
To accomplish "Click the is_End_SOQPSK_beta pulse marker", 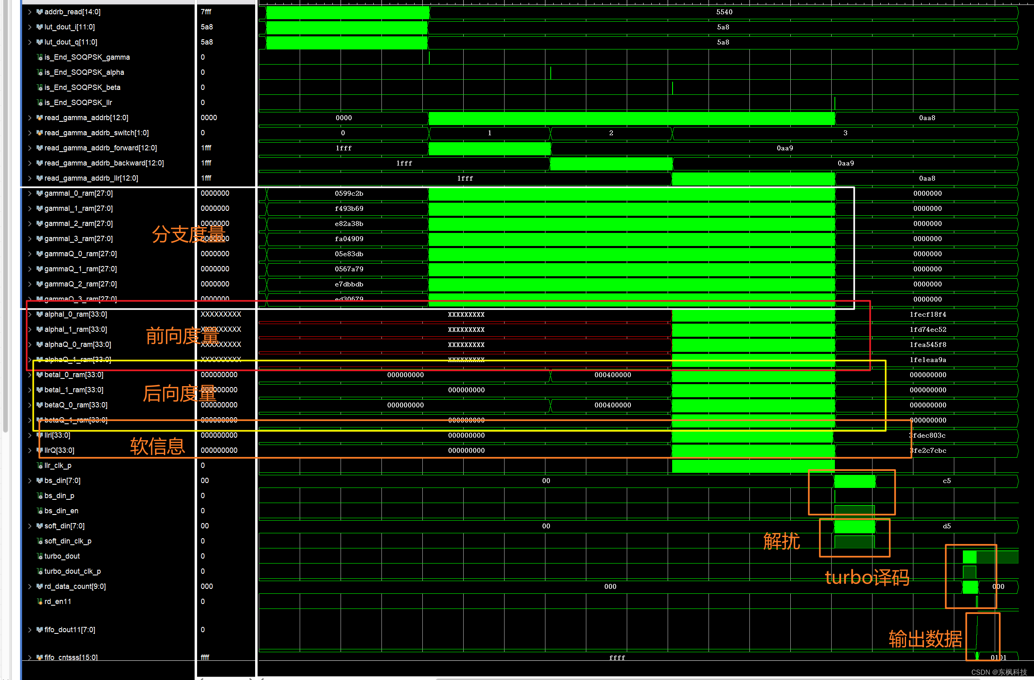I will tap(673, 88).
